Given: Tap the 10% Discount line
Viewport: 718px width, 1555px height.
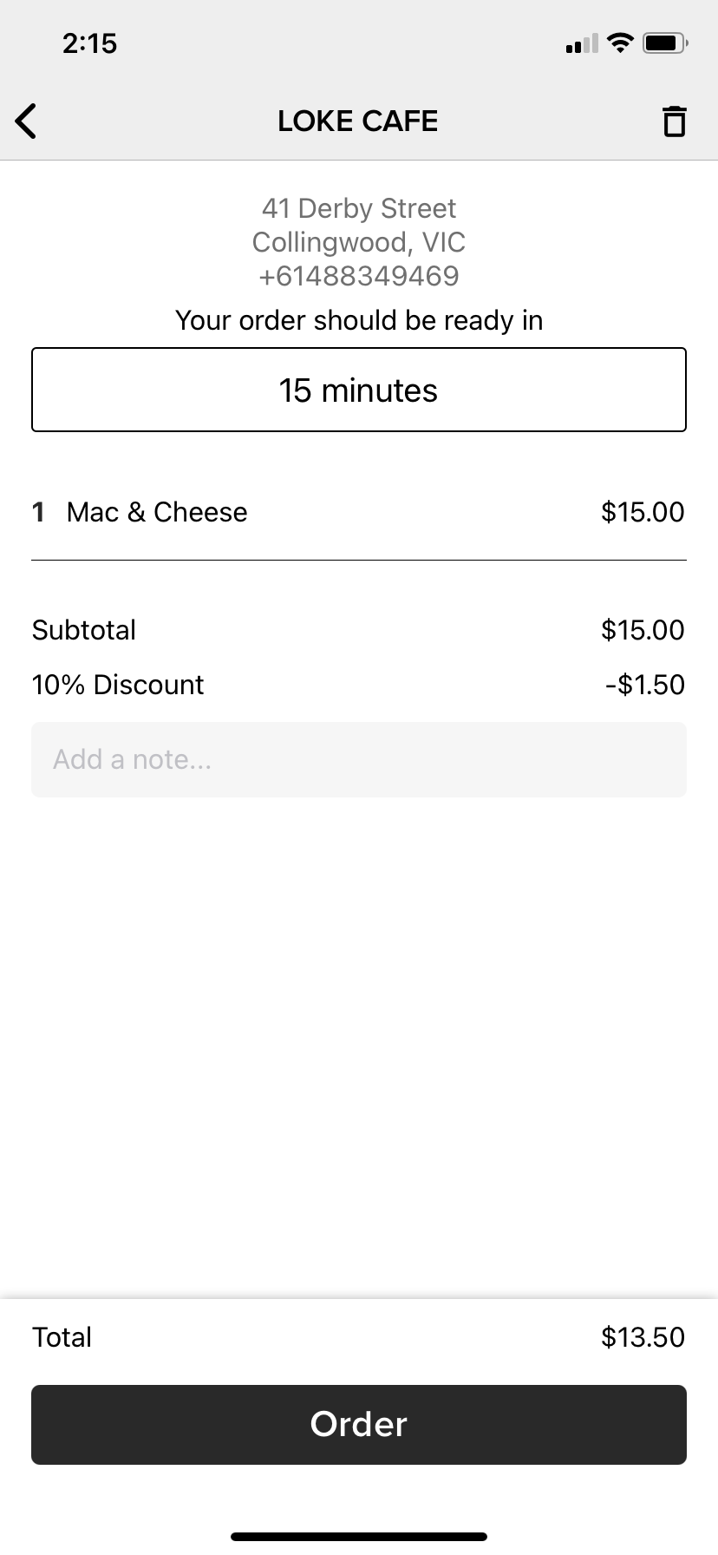Looking at the screenshot, I should [x=359, y=685].
